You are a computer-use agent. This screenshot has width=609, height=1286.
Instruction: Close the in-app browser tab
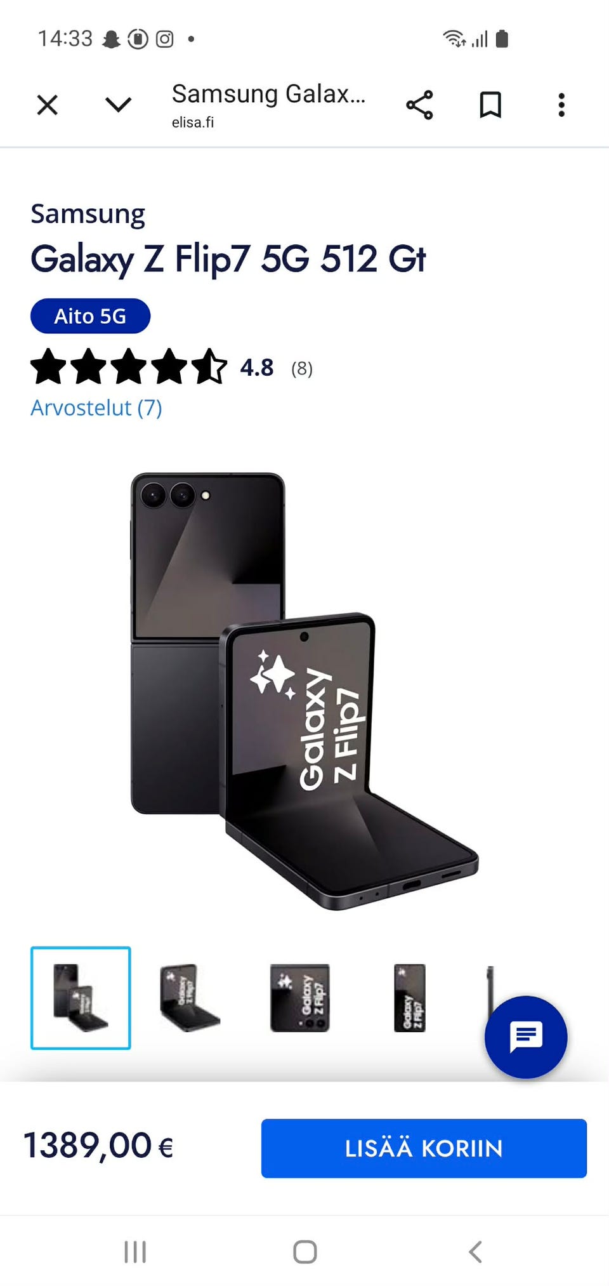point(48,105)
